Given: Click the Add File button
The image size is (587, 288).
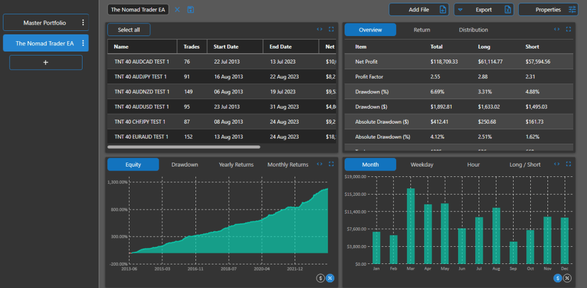Looking at the screenshot, I should coord(418,10).
